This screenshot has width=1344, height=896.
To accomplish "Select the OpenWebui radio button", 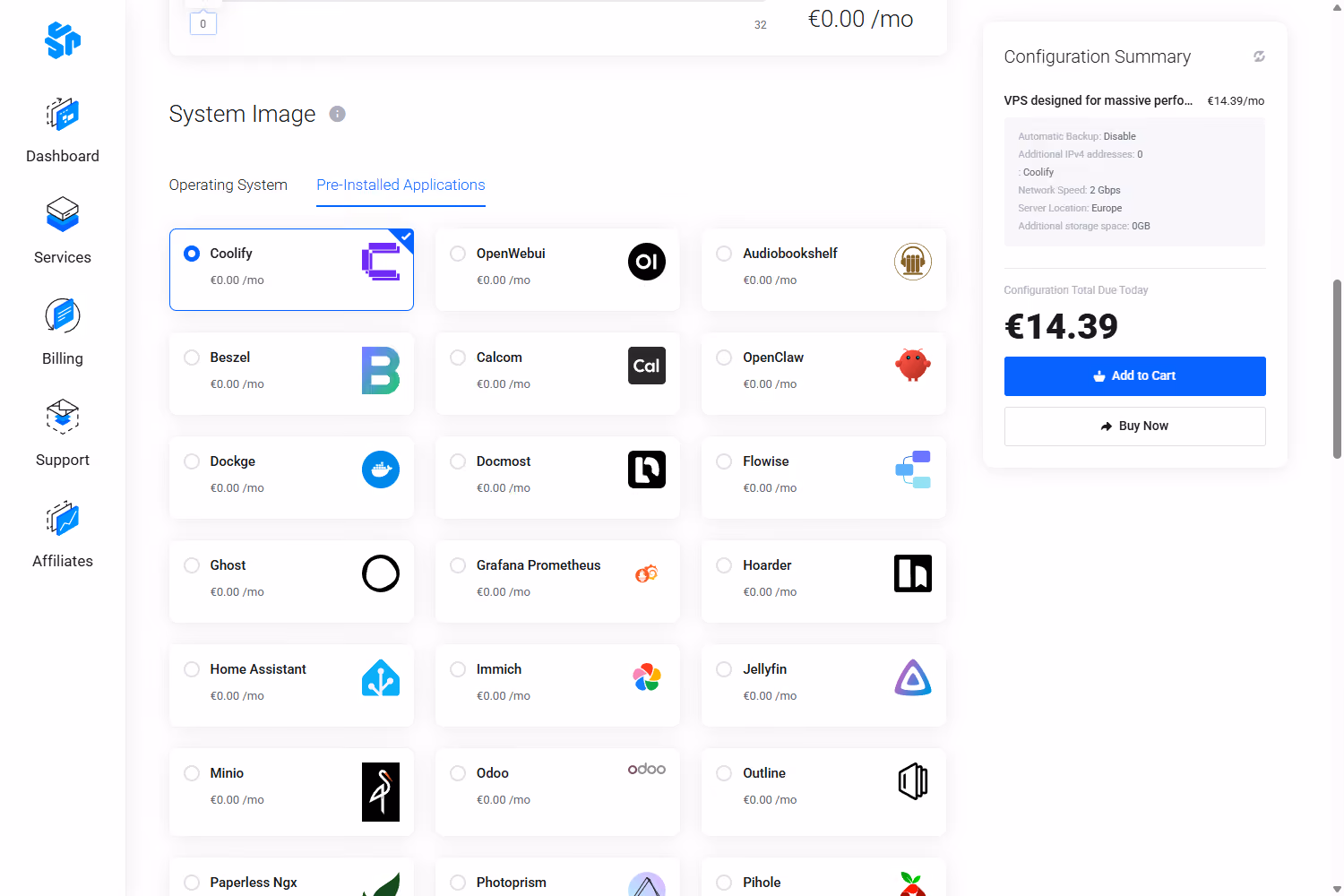I will coord(458,254).
